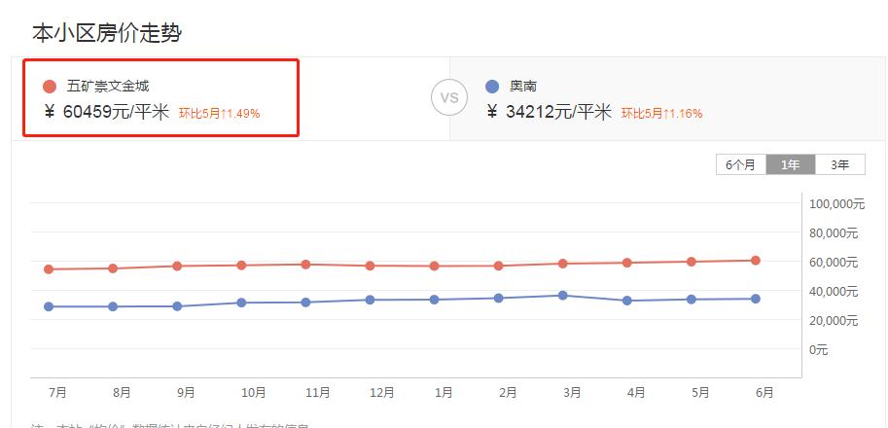Image resolution: width=888 pixels, height=428 pixels.
Task: Click the red data point for 6月
Action: tap(755, 260)
